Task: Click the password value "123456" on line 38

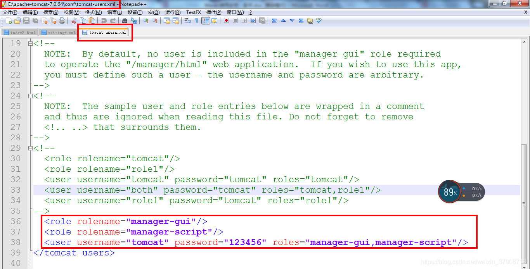Action: (245, 242)
